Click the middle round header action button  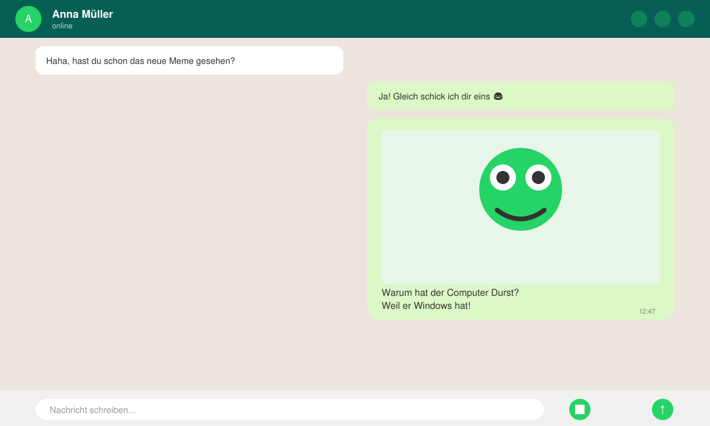click(663, 19)
